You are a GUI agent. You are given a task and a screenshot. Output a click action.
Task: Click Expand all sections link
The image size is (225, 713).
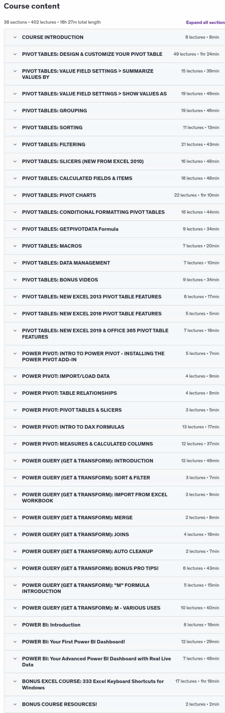point(206,22)
